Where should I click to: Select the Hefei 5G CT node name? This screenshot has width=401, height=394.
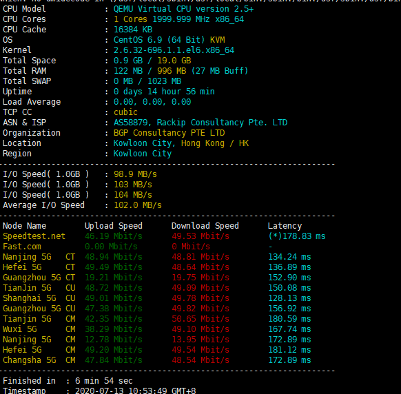coord(39,267)
